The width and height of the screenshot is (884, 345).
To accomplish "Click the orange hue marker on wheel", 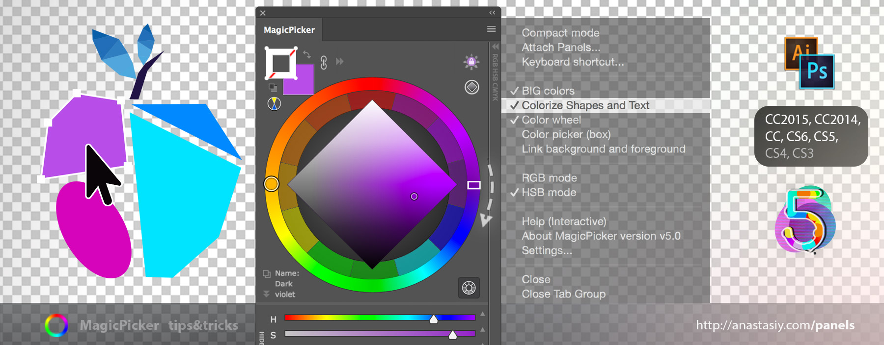I will tap(272, 184).
